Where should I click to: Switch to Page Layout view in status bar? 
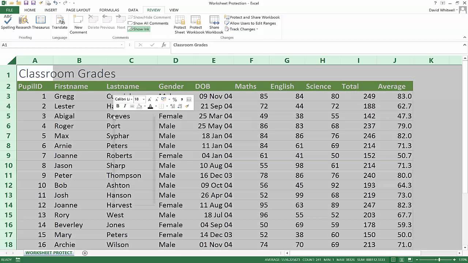(402, 260)
